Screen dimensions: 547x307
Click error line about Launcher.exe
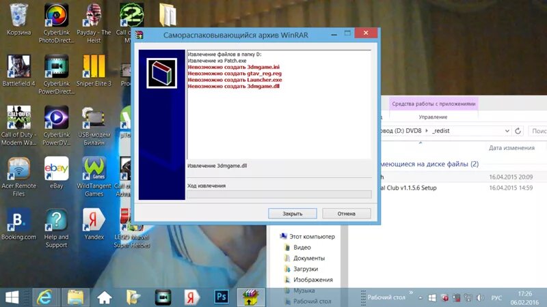[235, 80]
